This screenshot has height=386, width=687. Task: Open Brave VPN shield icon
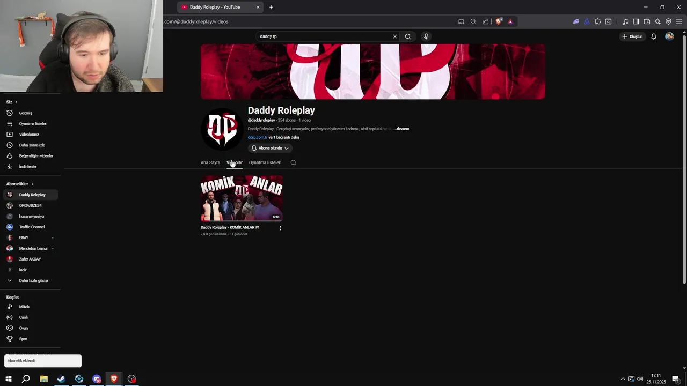(668, 21)
